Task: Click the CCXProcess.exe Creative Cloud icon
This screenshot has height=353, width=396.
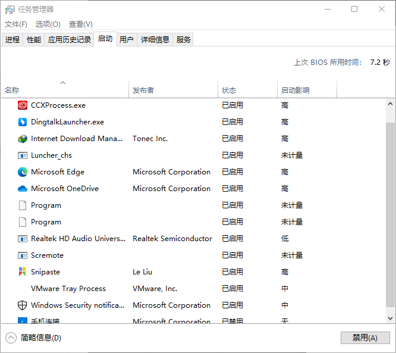Action: pos(23,105)
